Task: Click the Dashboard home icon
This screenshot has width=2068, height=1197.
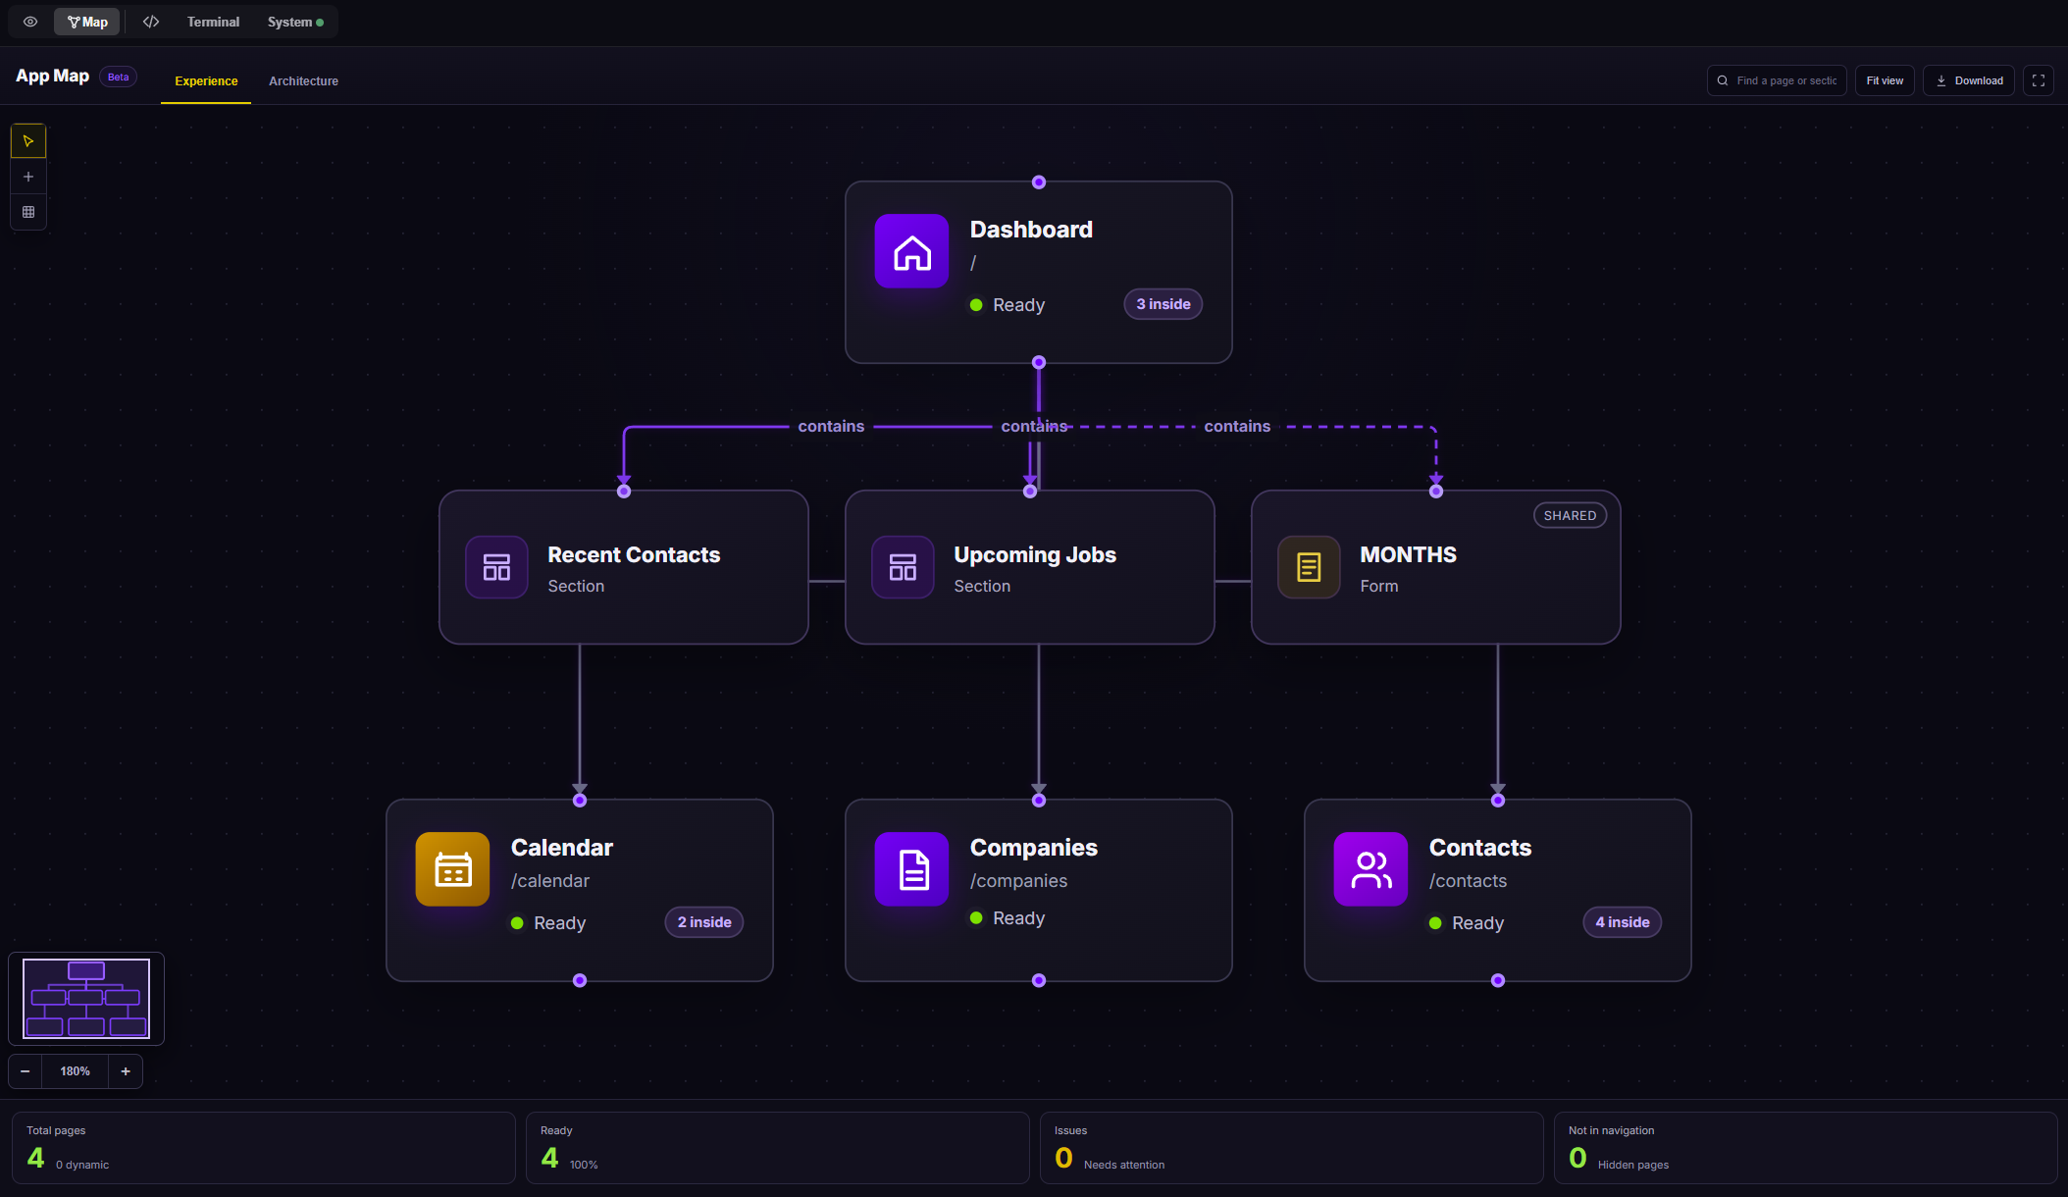Action: point(911,251)
